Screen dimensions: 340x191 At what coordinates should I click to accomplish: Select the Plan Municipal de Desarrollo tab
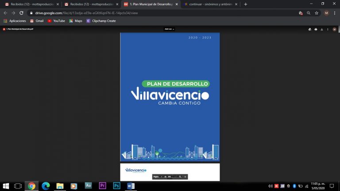click(x=151, y=4)
